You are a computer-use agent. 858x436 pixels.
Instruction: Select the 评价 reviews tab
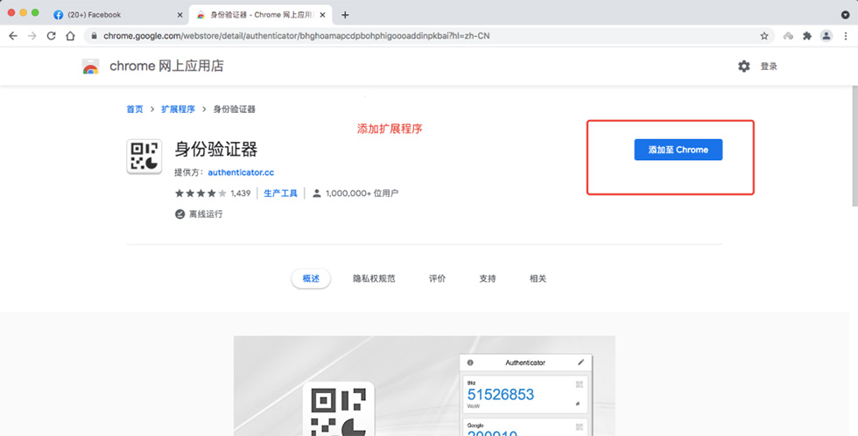point(437,278)
